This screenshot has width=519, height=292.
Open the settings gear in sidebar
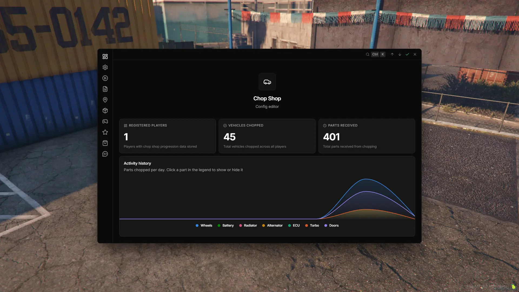[x=105, y=67]
